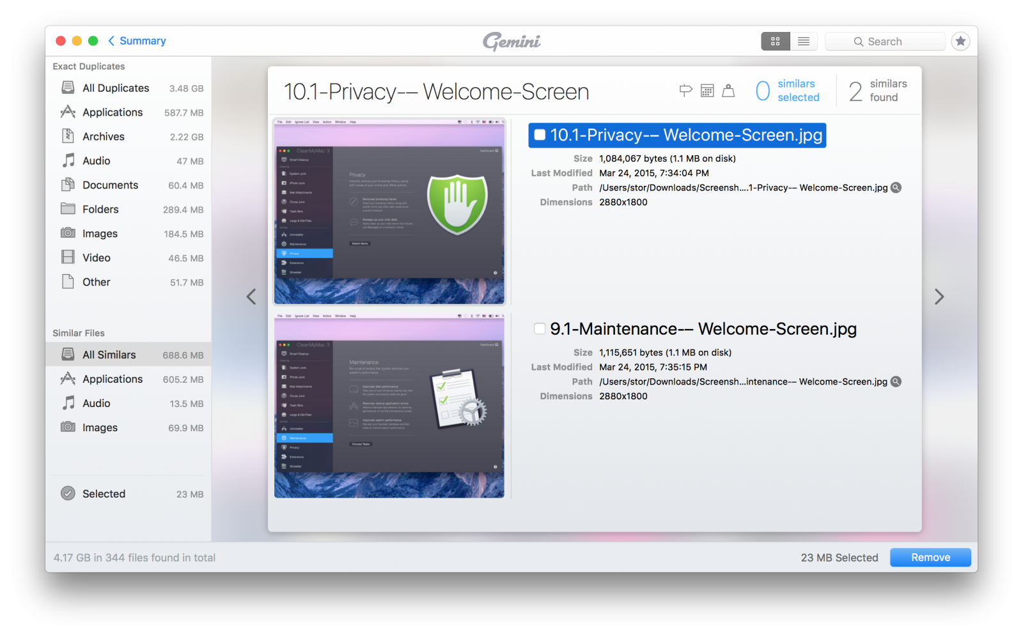Select the Archives category
The width and height of the screenshot is (1023, 637).
129,137
